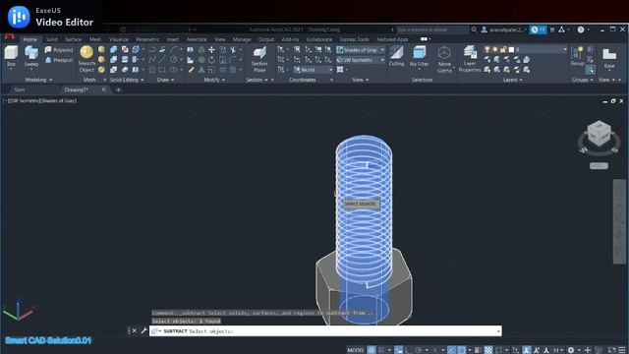Expand the Groups panel
The image size is (629, 354).
tap(583, 80)
